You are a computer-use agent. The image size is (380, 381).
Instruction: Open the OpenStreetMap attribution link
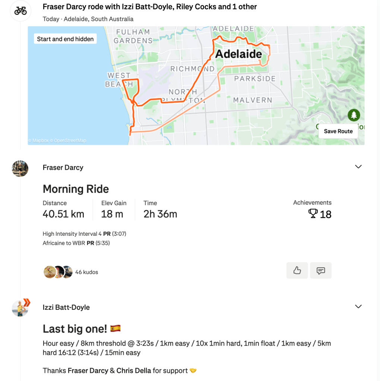pos(70,141)
